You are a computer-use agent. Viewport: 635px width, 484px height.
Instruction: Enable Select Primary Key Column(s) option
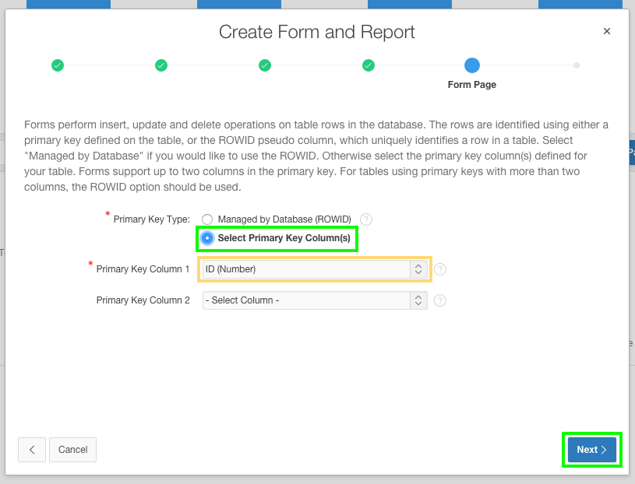coord(206,238)
